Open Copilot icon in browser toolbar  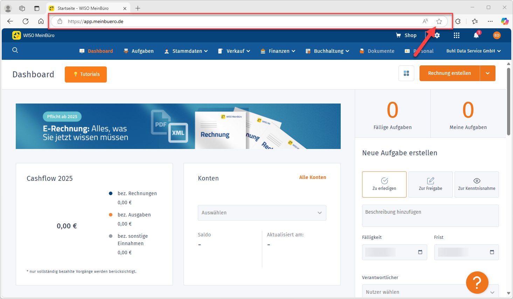(x=505, y=21)
